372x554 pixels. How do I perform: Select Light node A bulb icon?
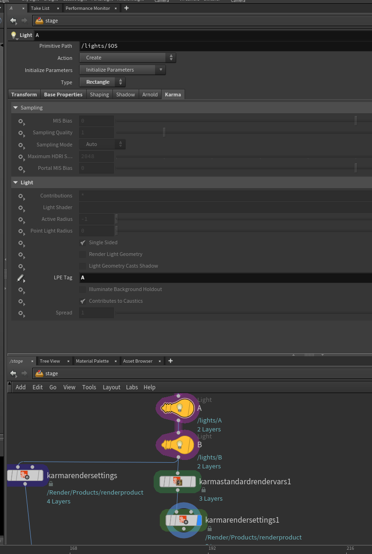pos(178,408)
